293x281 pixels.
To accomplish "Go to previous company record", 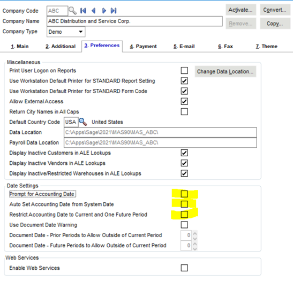I will [x=94, y=11].
